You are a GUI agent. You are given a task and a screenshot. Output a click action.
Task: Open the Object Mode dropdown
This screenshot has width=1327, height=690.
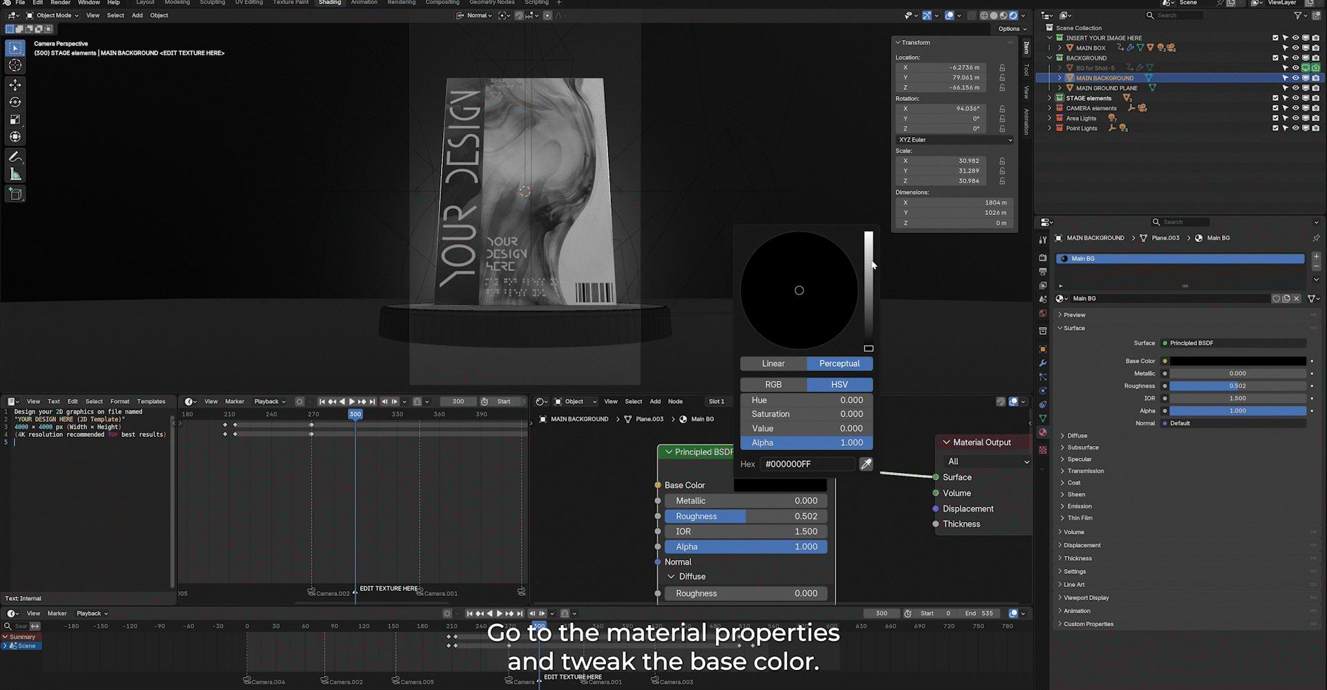coord(53,15)
